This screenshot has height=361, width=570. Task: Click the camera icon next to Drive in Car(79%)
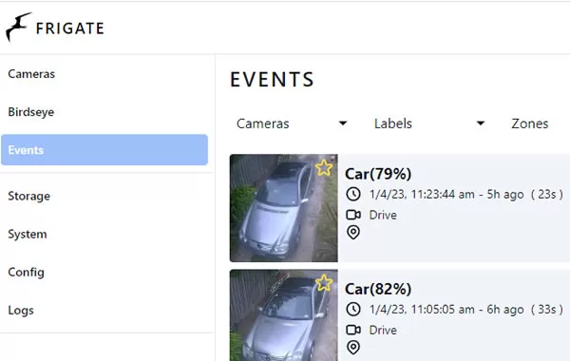(x=353, y=215)
